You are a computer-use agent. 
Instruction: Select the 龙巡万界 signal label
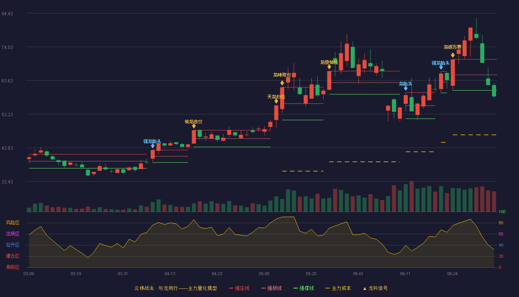[x=453, y=47]
